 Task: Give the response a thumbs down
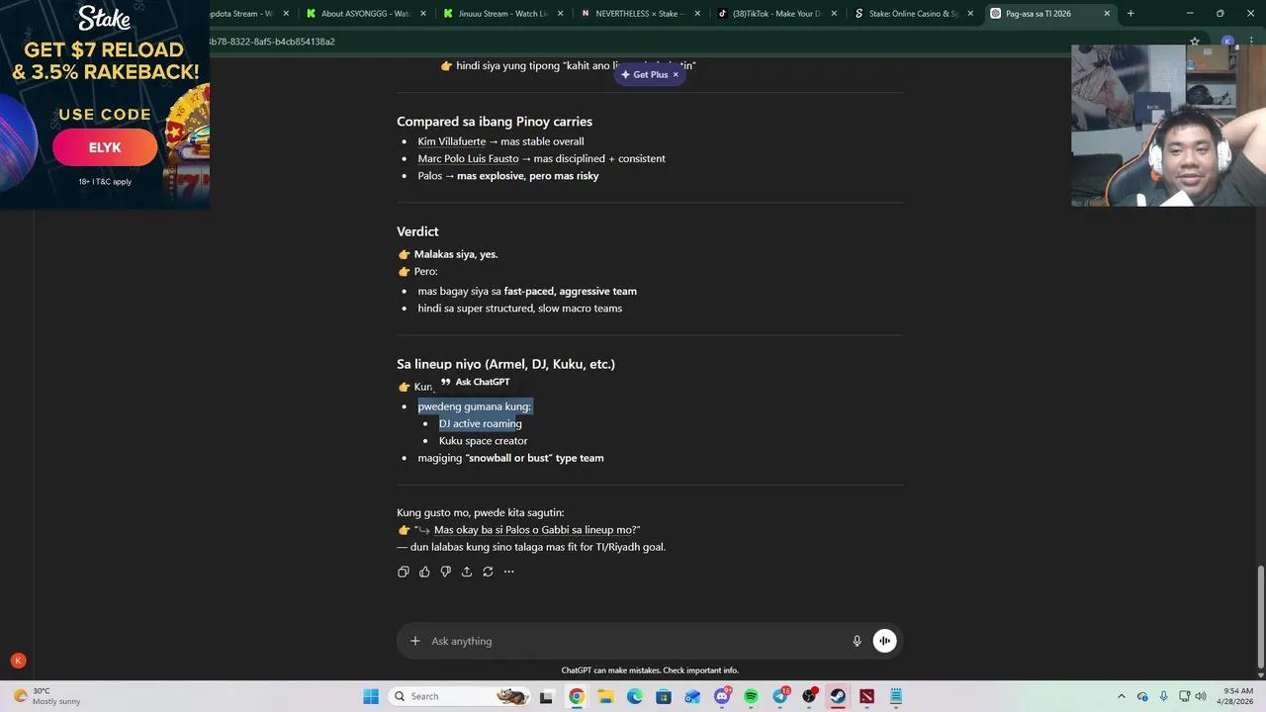[446, 572]
